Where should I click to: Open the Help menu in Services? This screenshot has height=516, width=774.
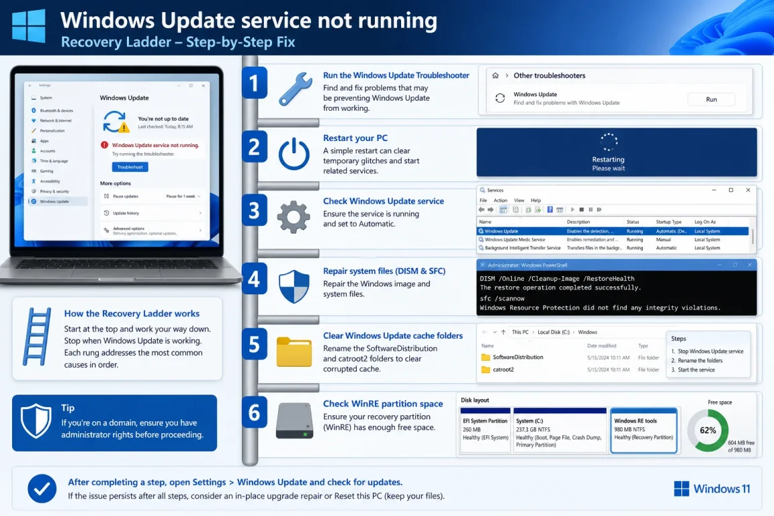pos(536,200)
